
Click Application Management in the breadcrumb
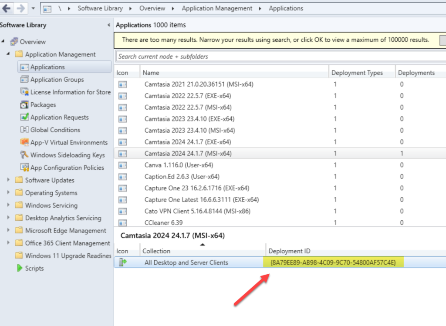(x=217, y=9)
